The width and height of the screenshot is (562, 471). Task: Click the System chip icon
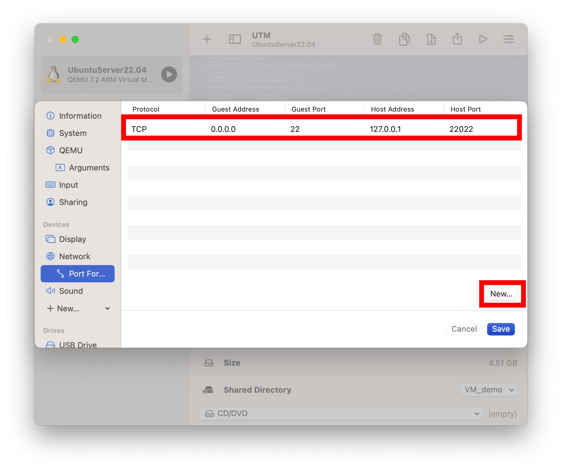click(x=51, y=133)
